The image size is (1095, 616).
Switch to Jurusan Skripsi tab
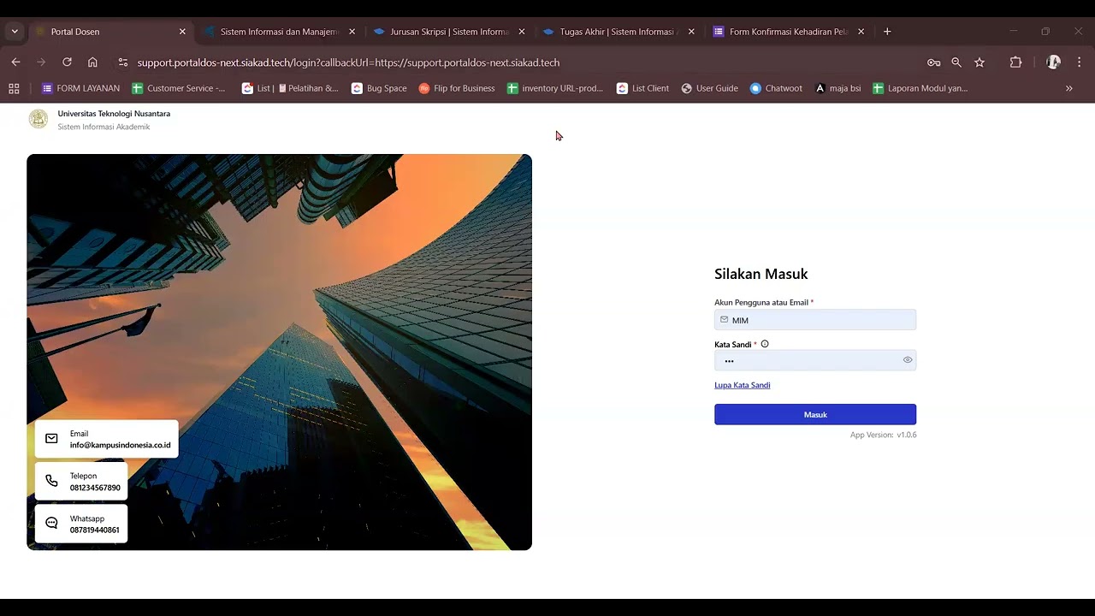(x=450, y=32)
